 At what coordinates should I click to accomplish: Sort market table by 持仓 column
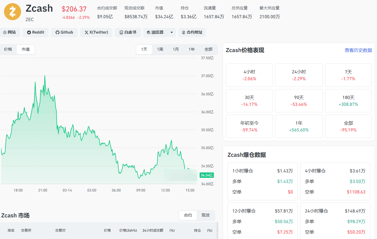pyautogui.click(x=197, y=230)
